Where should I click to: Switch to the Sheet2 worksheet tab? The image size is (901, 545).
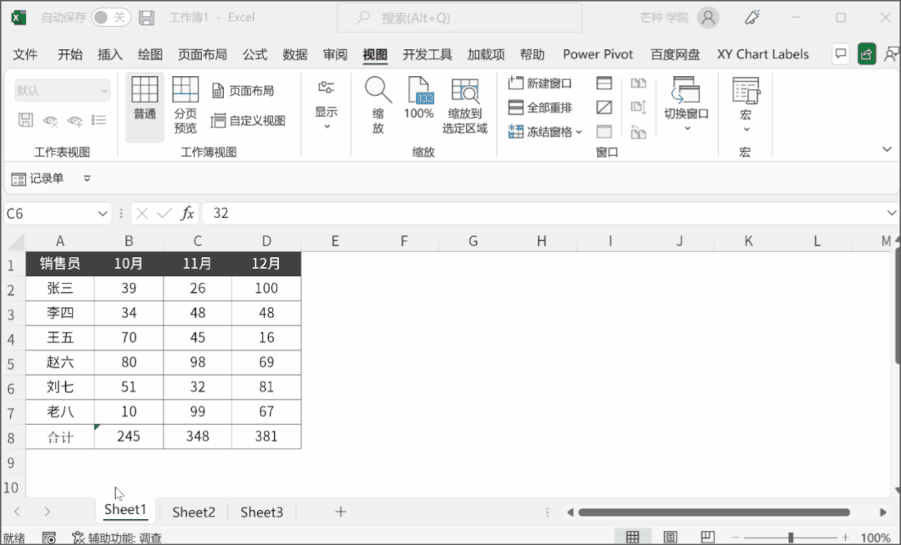click(194, 512)
